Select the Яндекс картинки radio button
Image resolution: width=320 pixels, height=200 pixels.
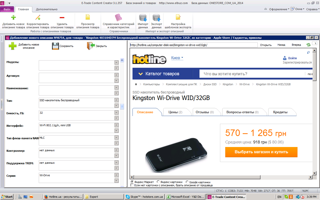pyautogui.click(x=158, y=182)
